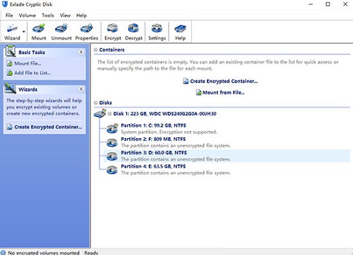
Task: Click the Encrypt toolbar icon
Action: 112,32
